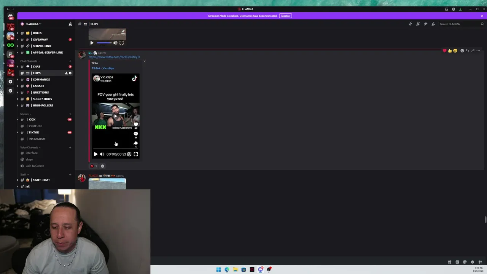
Task: Open Discord help question mark icon
Action: (453, 9)
